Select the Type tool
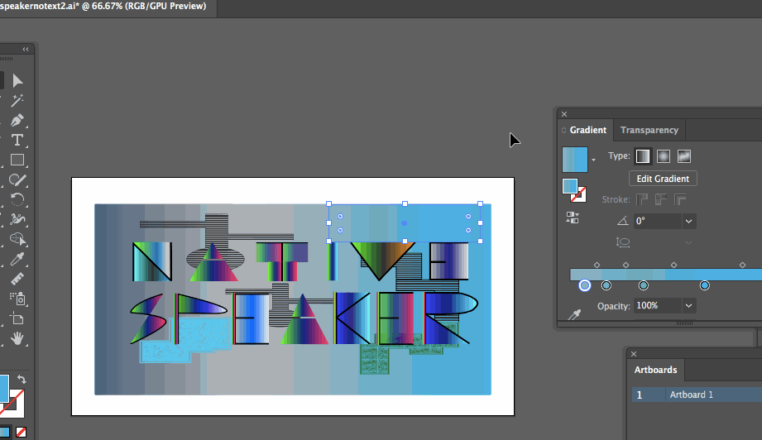The width and height of the screenshot is (762, 440). pyautogui.click(x=17, y=141)
